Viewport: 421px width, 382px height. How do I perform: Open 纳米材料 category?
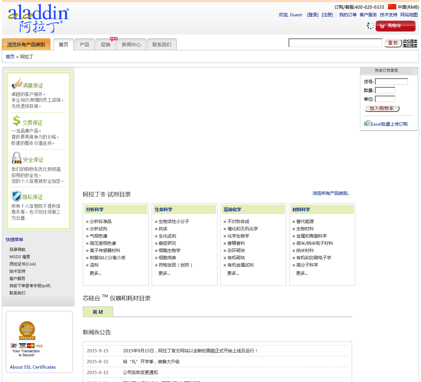(x=305, y=251)
